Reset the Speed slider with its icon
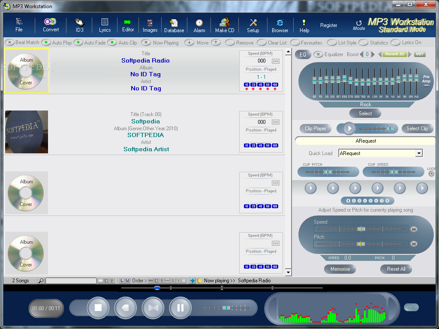Image resolution: width=439 pixels, height=329 pixels. coord(414,229)
